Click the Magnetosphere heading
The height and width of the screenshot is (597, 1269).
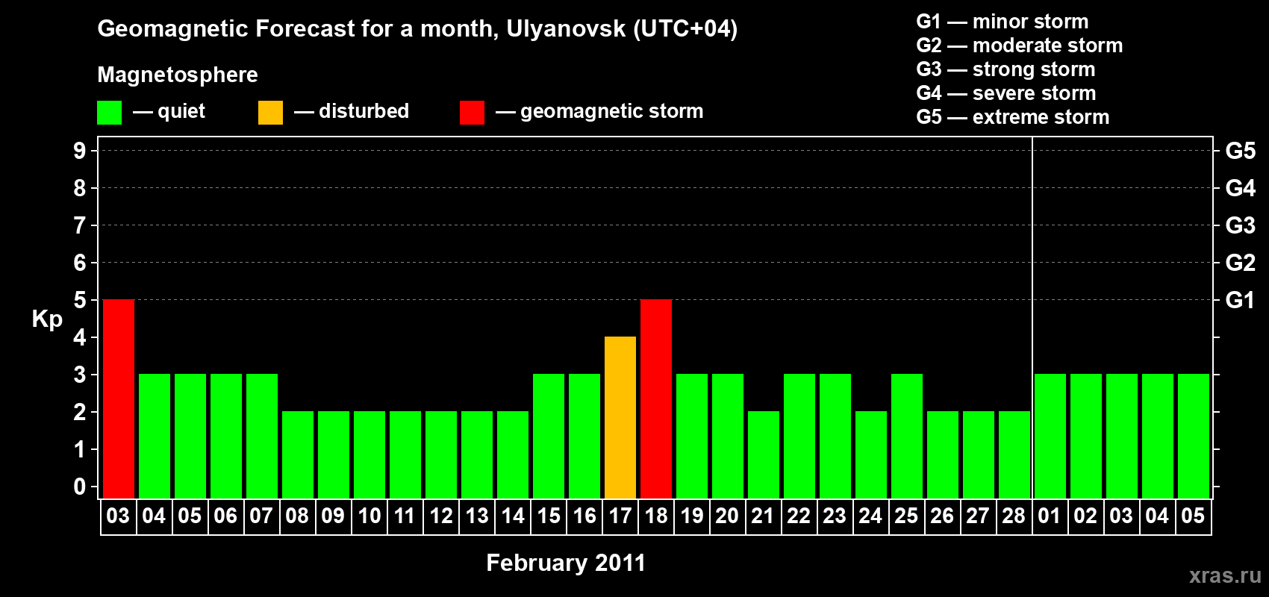(178, 75)
